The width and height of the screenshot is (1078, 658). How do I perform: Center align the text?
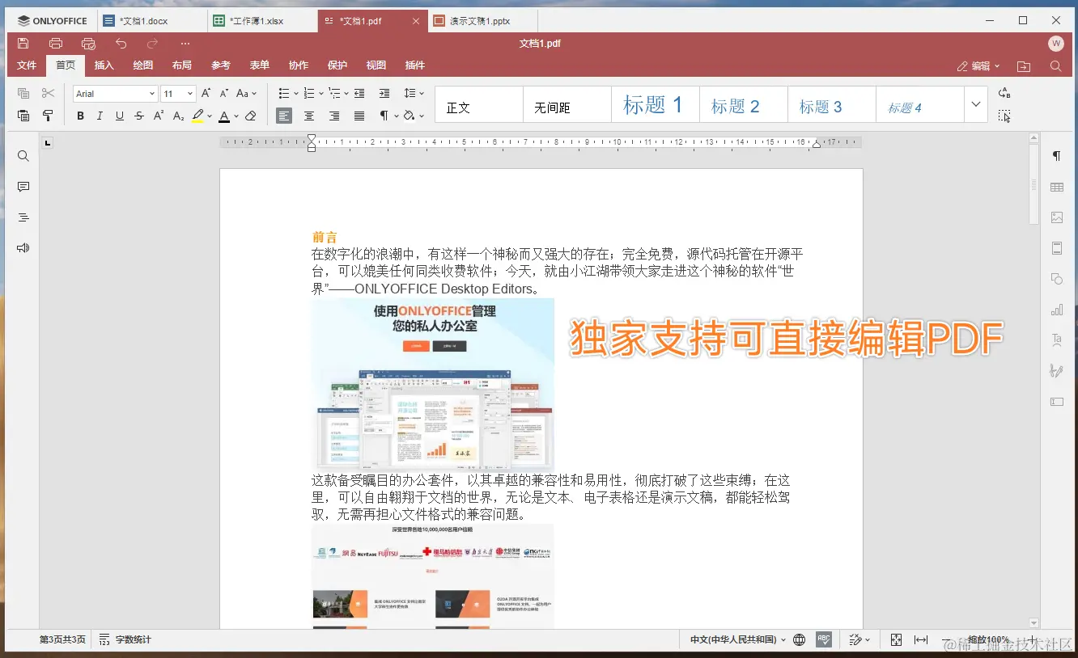(309, 116)
